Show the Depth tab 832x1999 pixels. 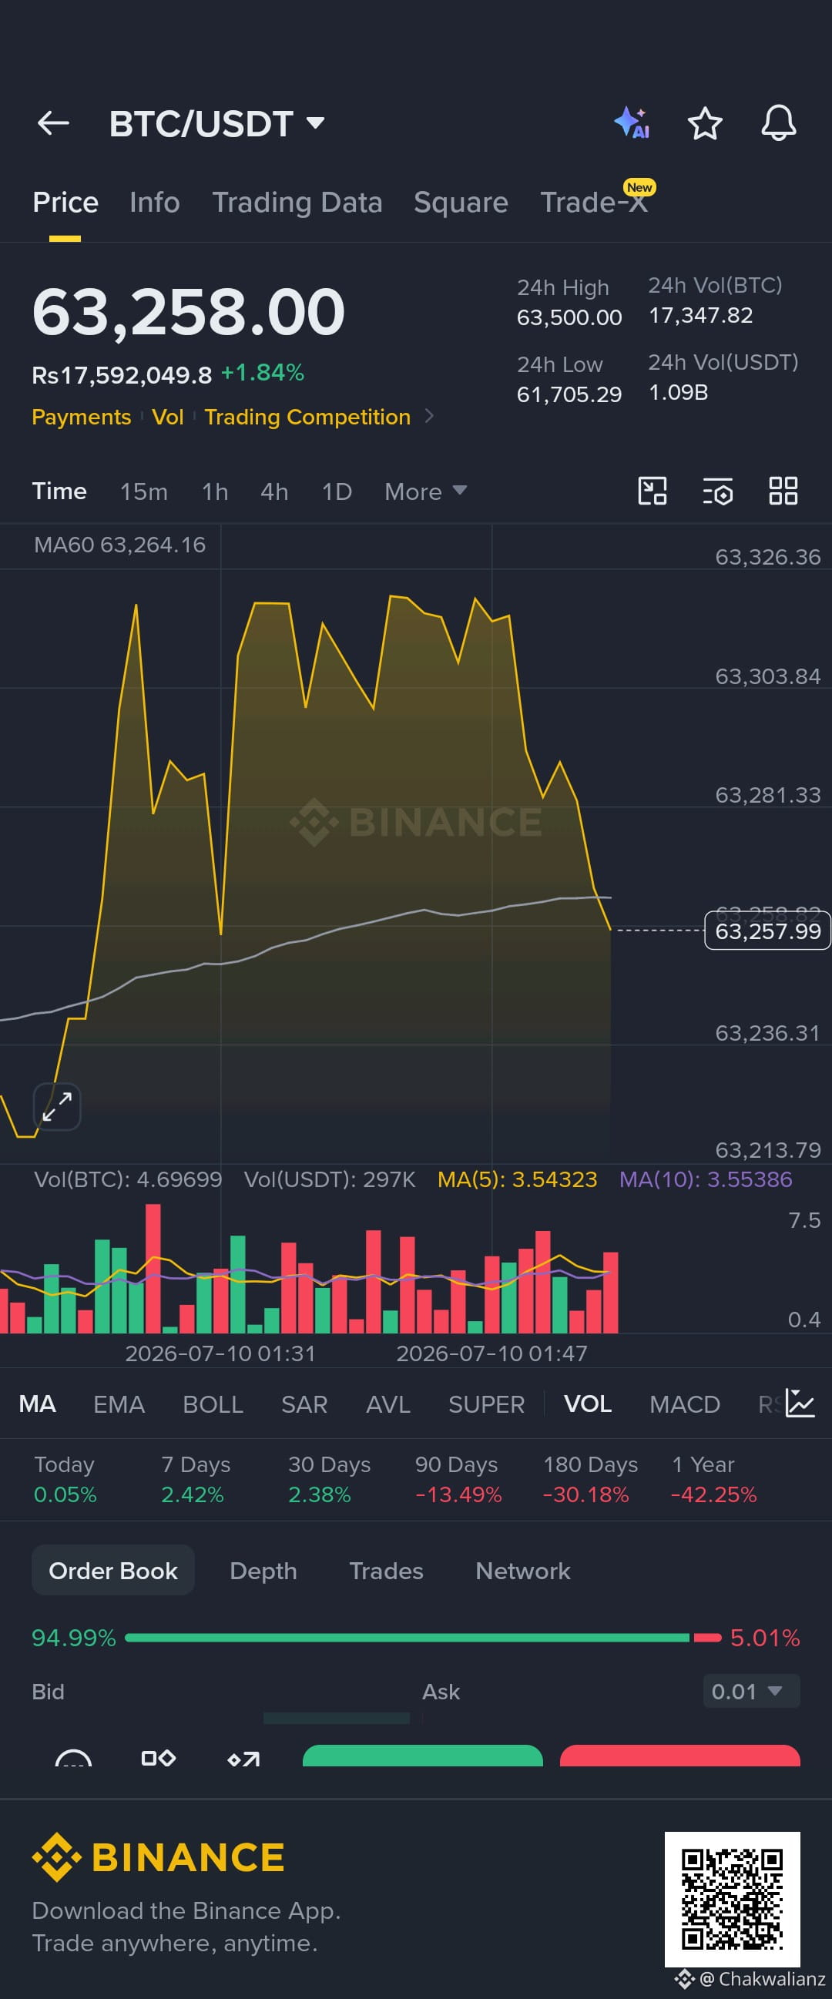(x=263, y=1571)
